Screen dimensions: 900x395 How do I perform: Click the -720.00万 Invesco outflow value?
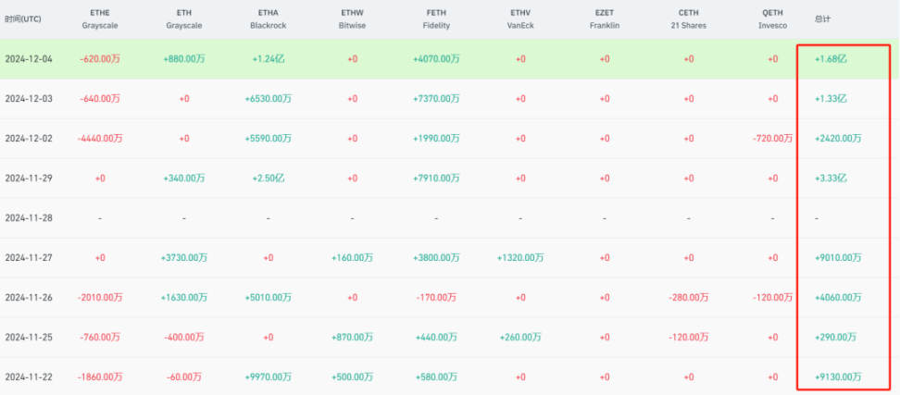tap(772, 138)
